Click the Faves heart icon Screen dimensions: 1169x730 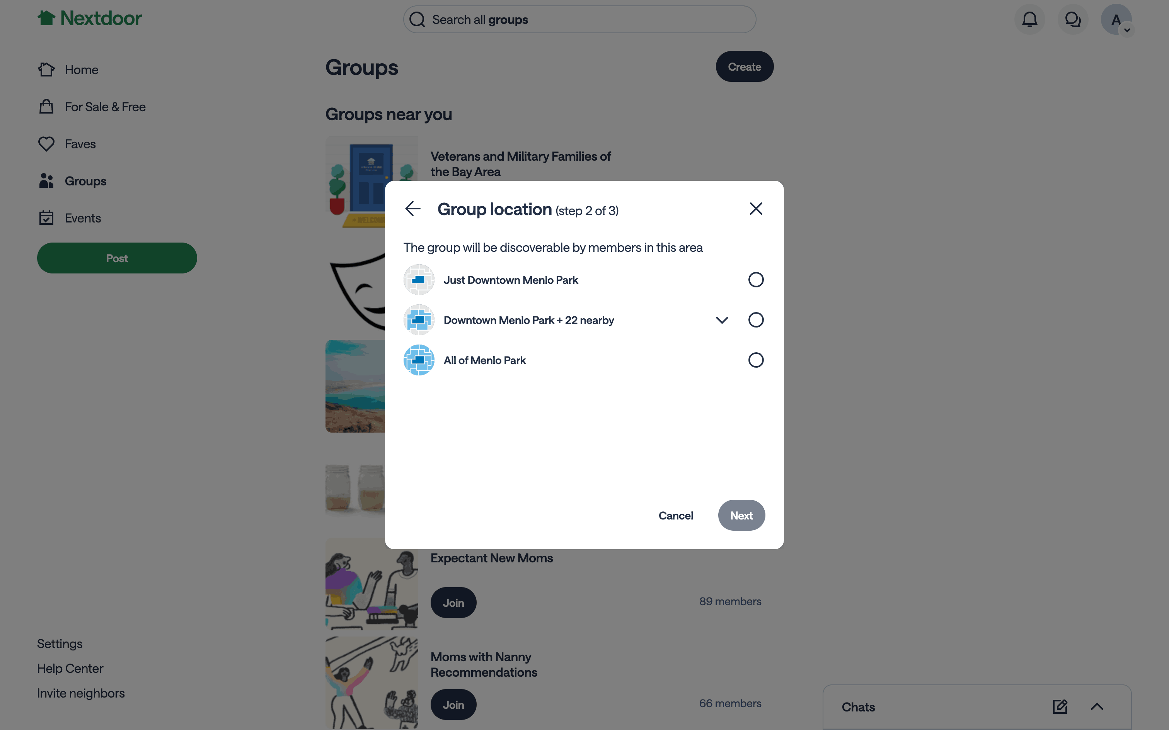(x=46, y=144)
